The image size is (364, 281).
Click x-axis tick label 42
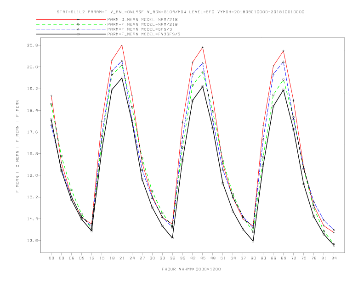click(x=193, y=258)
